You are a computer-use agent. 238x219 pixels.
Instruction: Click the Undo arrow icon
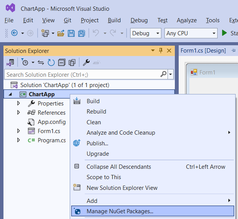(96, 33)
